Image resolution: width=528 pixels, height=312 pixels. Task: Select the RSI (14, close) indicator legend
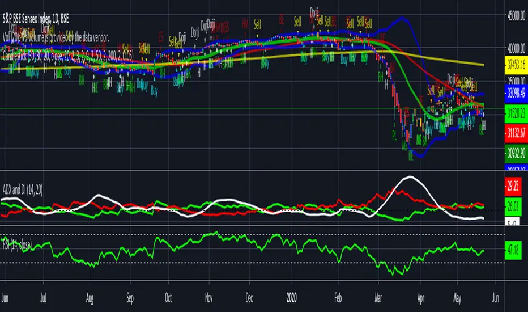pyautogui.click(x=17, y=245)
